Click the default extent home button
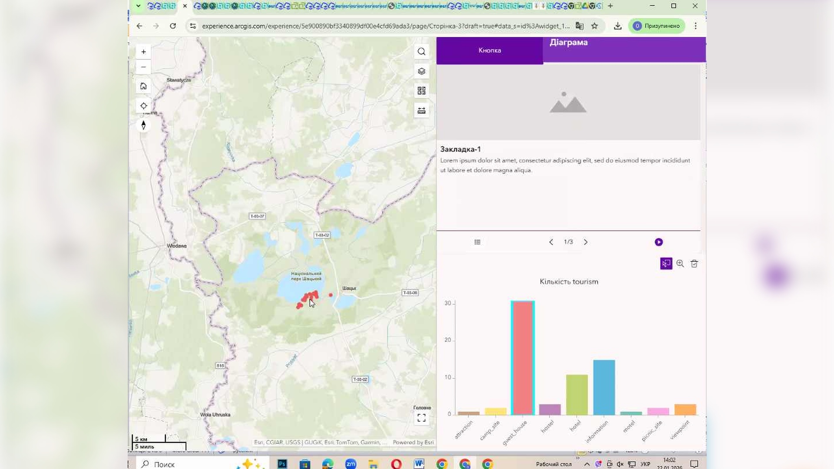Screen dimensions: 834x469 143,86
